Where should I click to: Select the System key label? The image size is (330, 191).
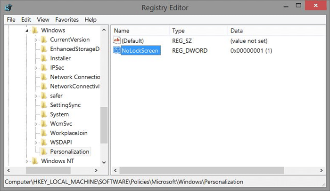(x=59, y=114)
